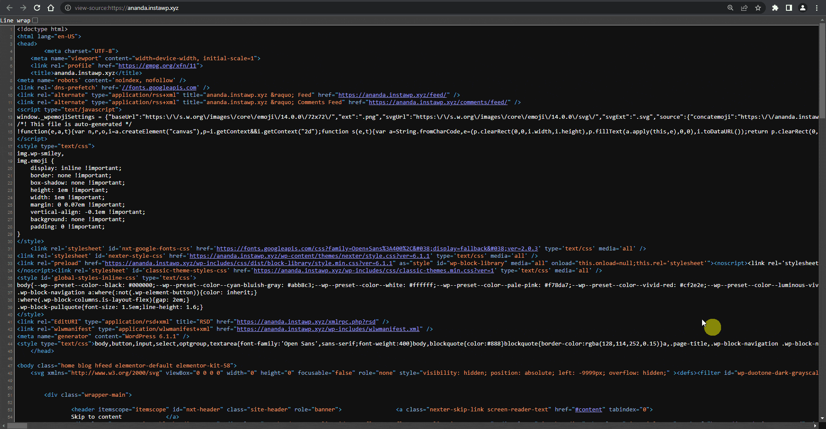826x429 pixels.
Task: Enable the Line wrap checkbox
Action: pos(35,20)
